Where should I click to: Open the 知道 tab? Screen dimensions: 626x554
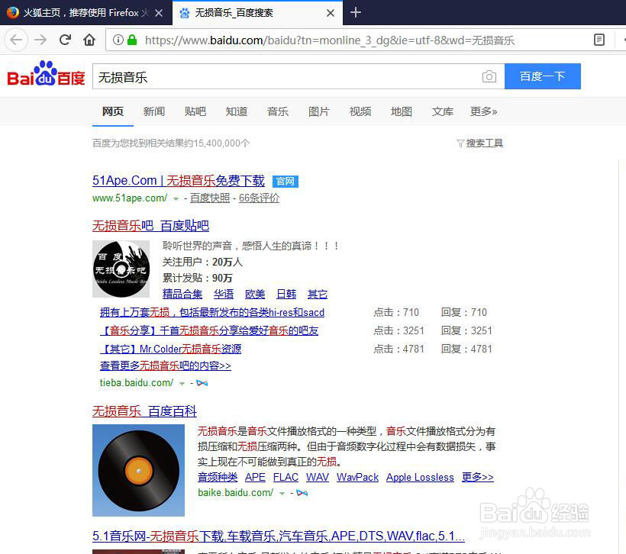coord(237,111)
